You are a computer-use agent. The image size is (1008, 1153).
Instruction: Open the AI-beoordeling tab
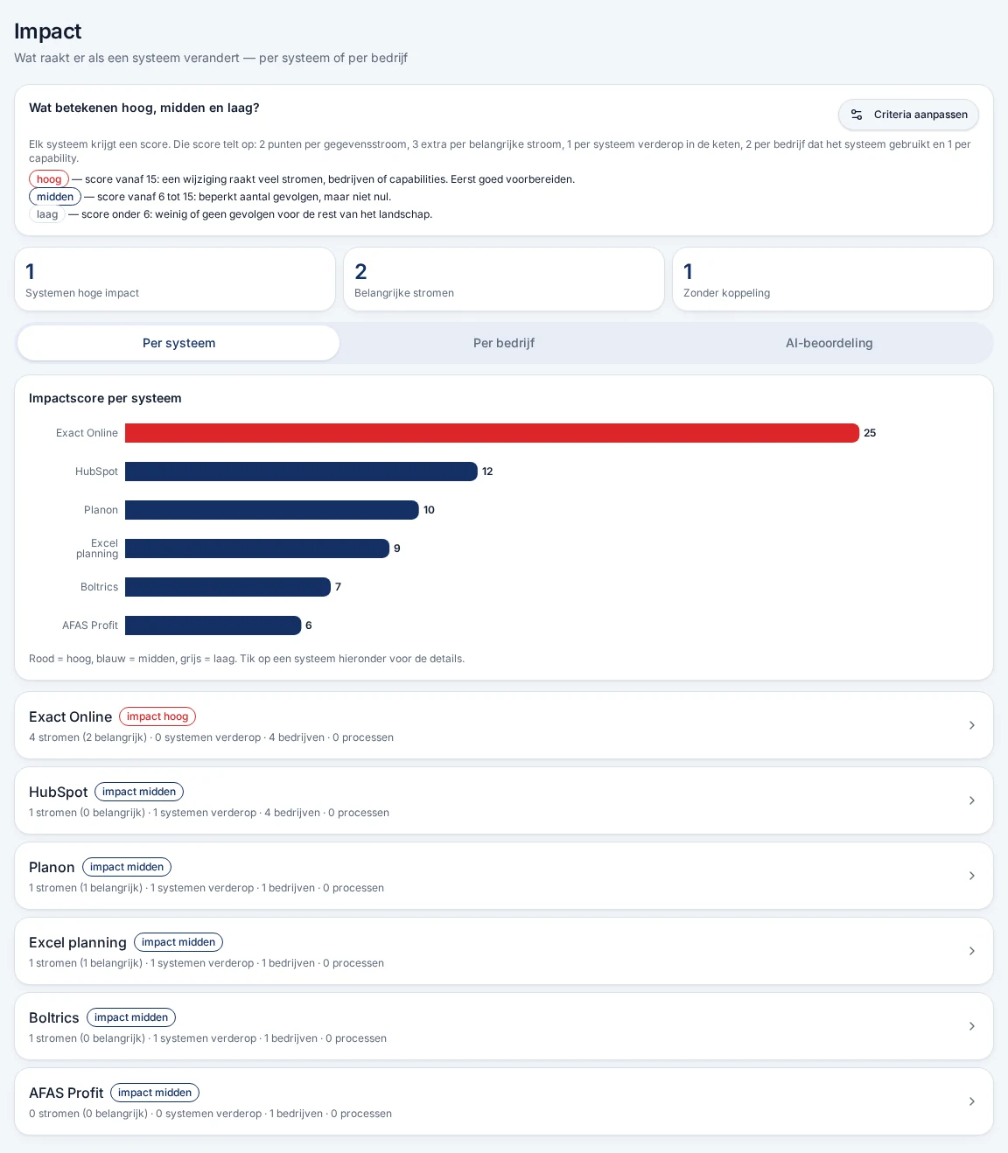point(829,343)
